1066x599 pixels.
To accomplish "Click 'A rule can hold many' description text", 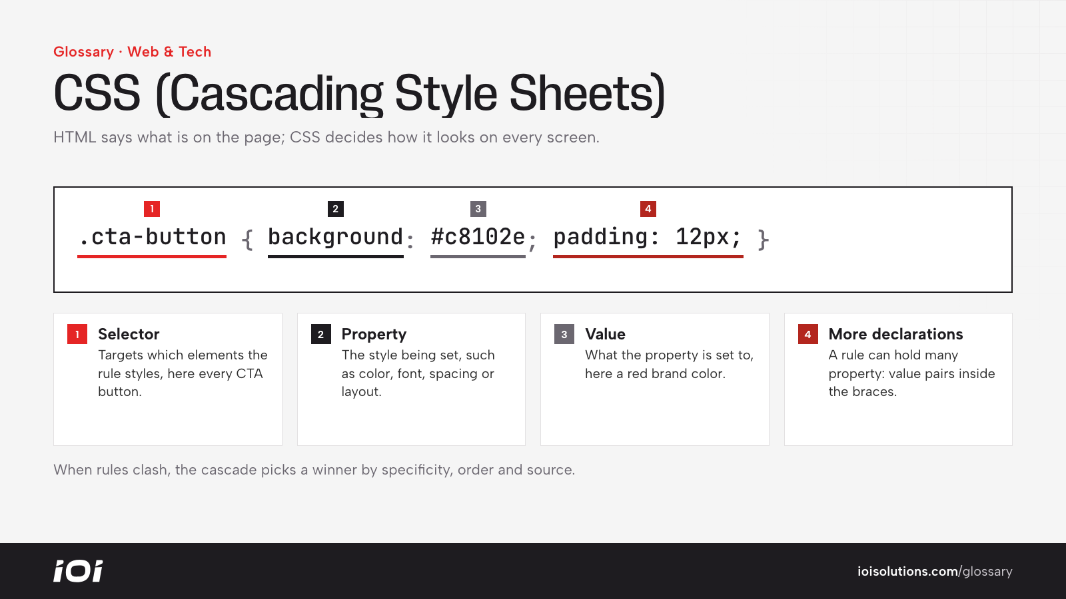I will [x=911, y=373].
